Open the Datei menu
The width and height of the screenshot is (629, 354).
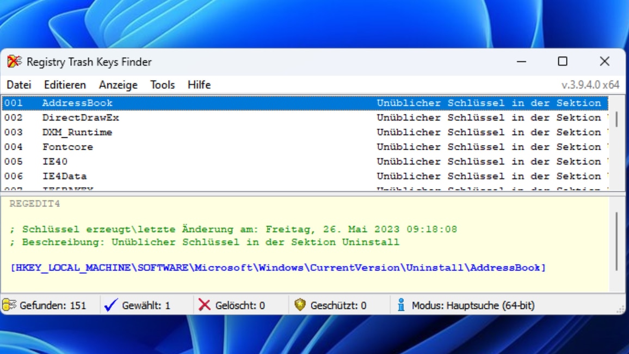pyautogui.click(x=19, y=85)
